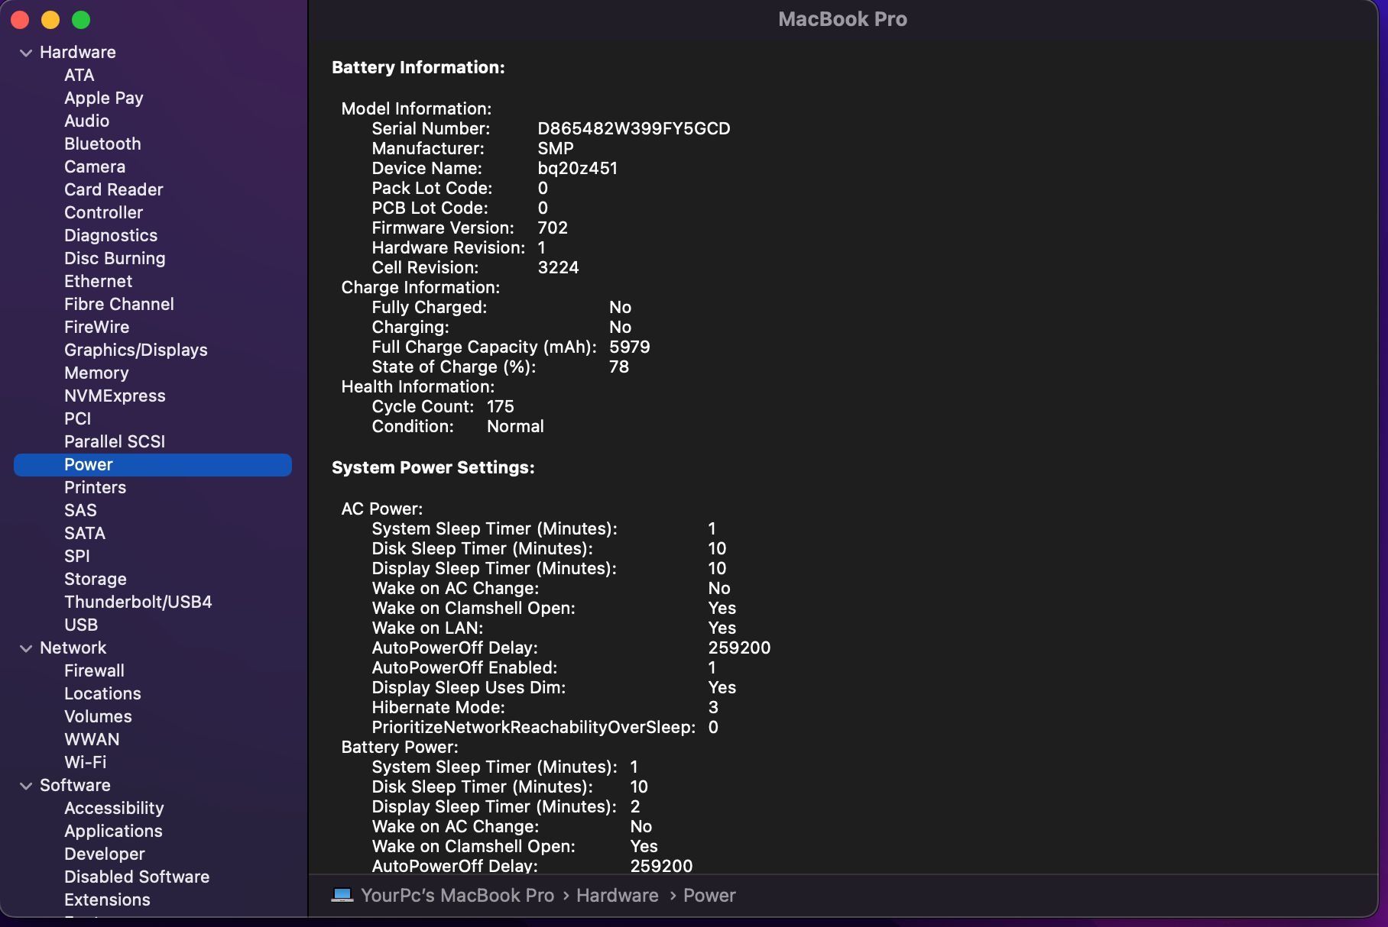This screenshot has width=1388, height=927.
Task: Select Developer under Software
Action: click(105, 854)
